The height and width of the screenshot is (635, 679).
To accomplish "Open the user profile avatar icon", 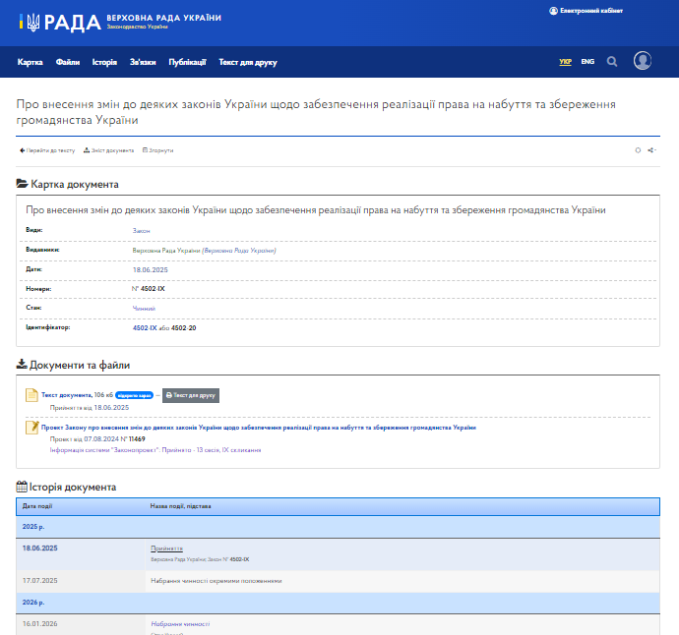I will point(643,61).
